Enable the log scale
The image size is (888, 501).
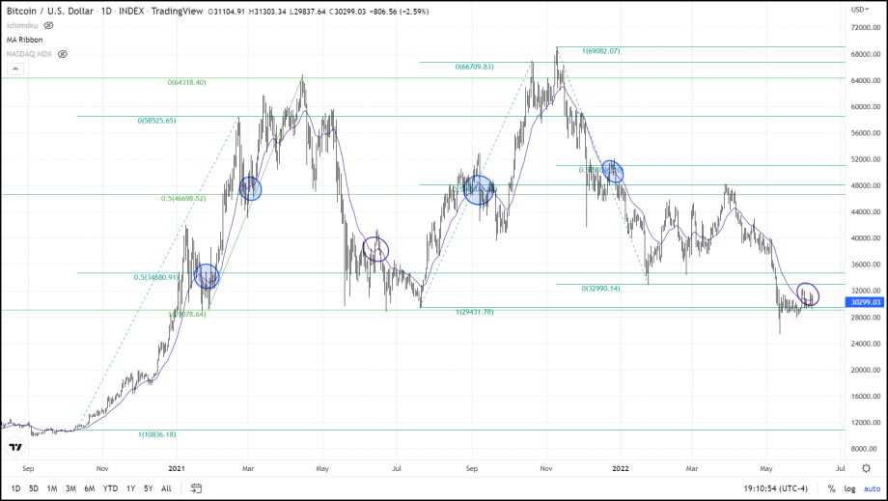[x=848, y=488]
